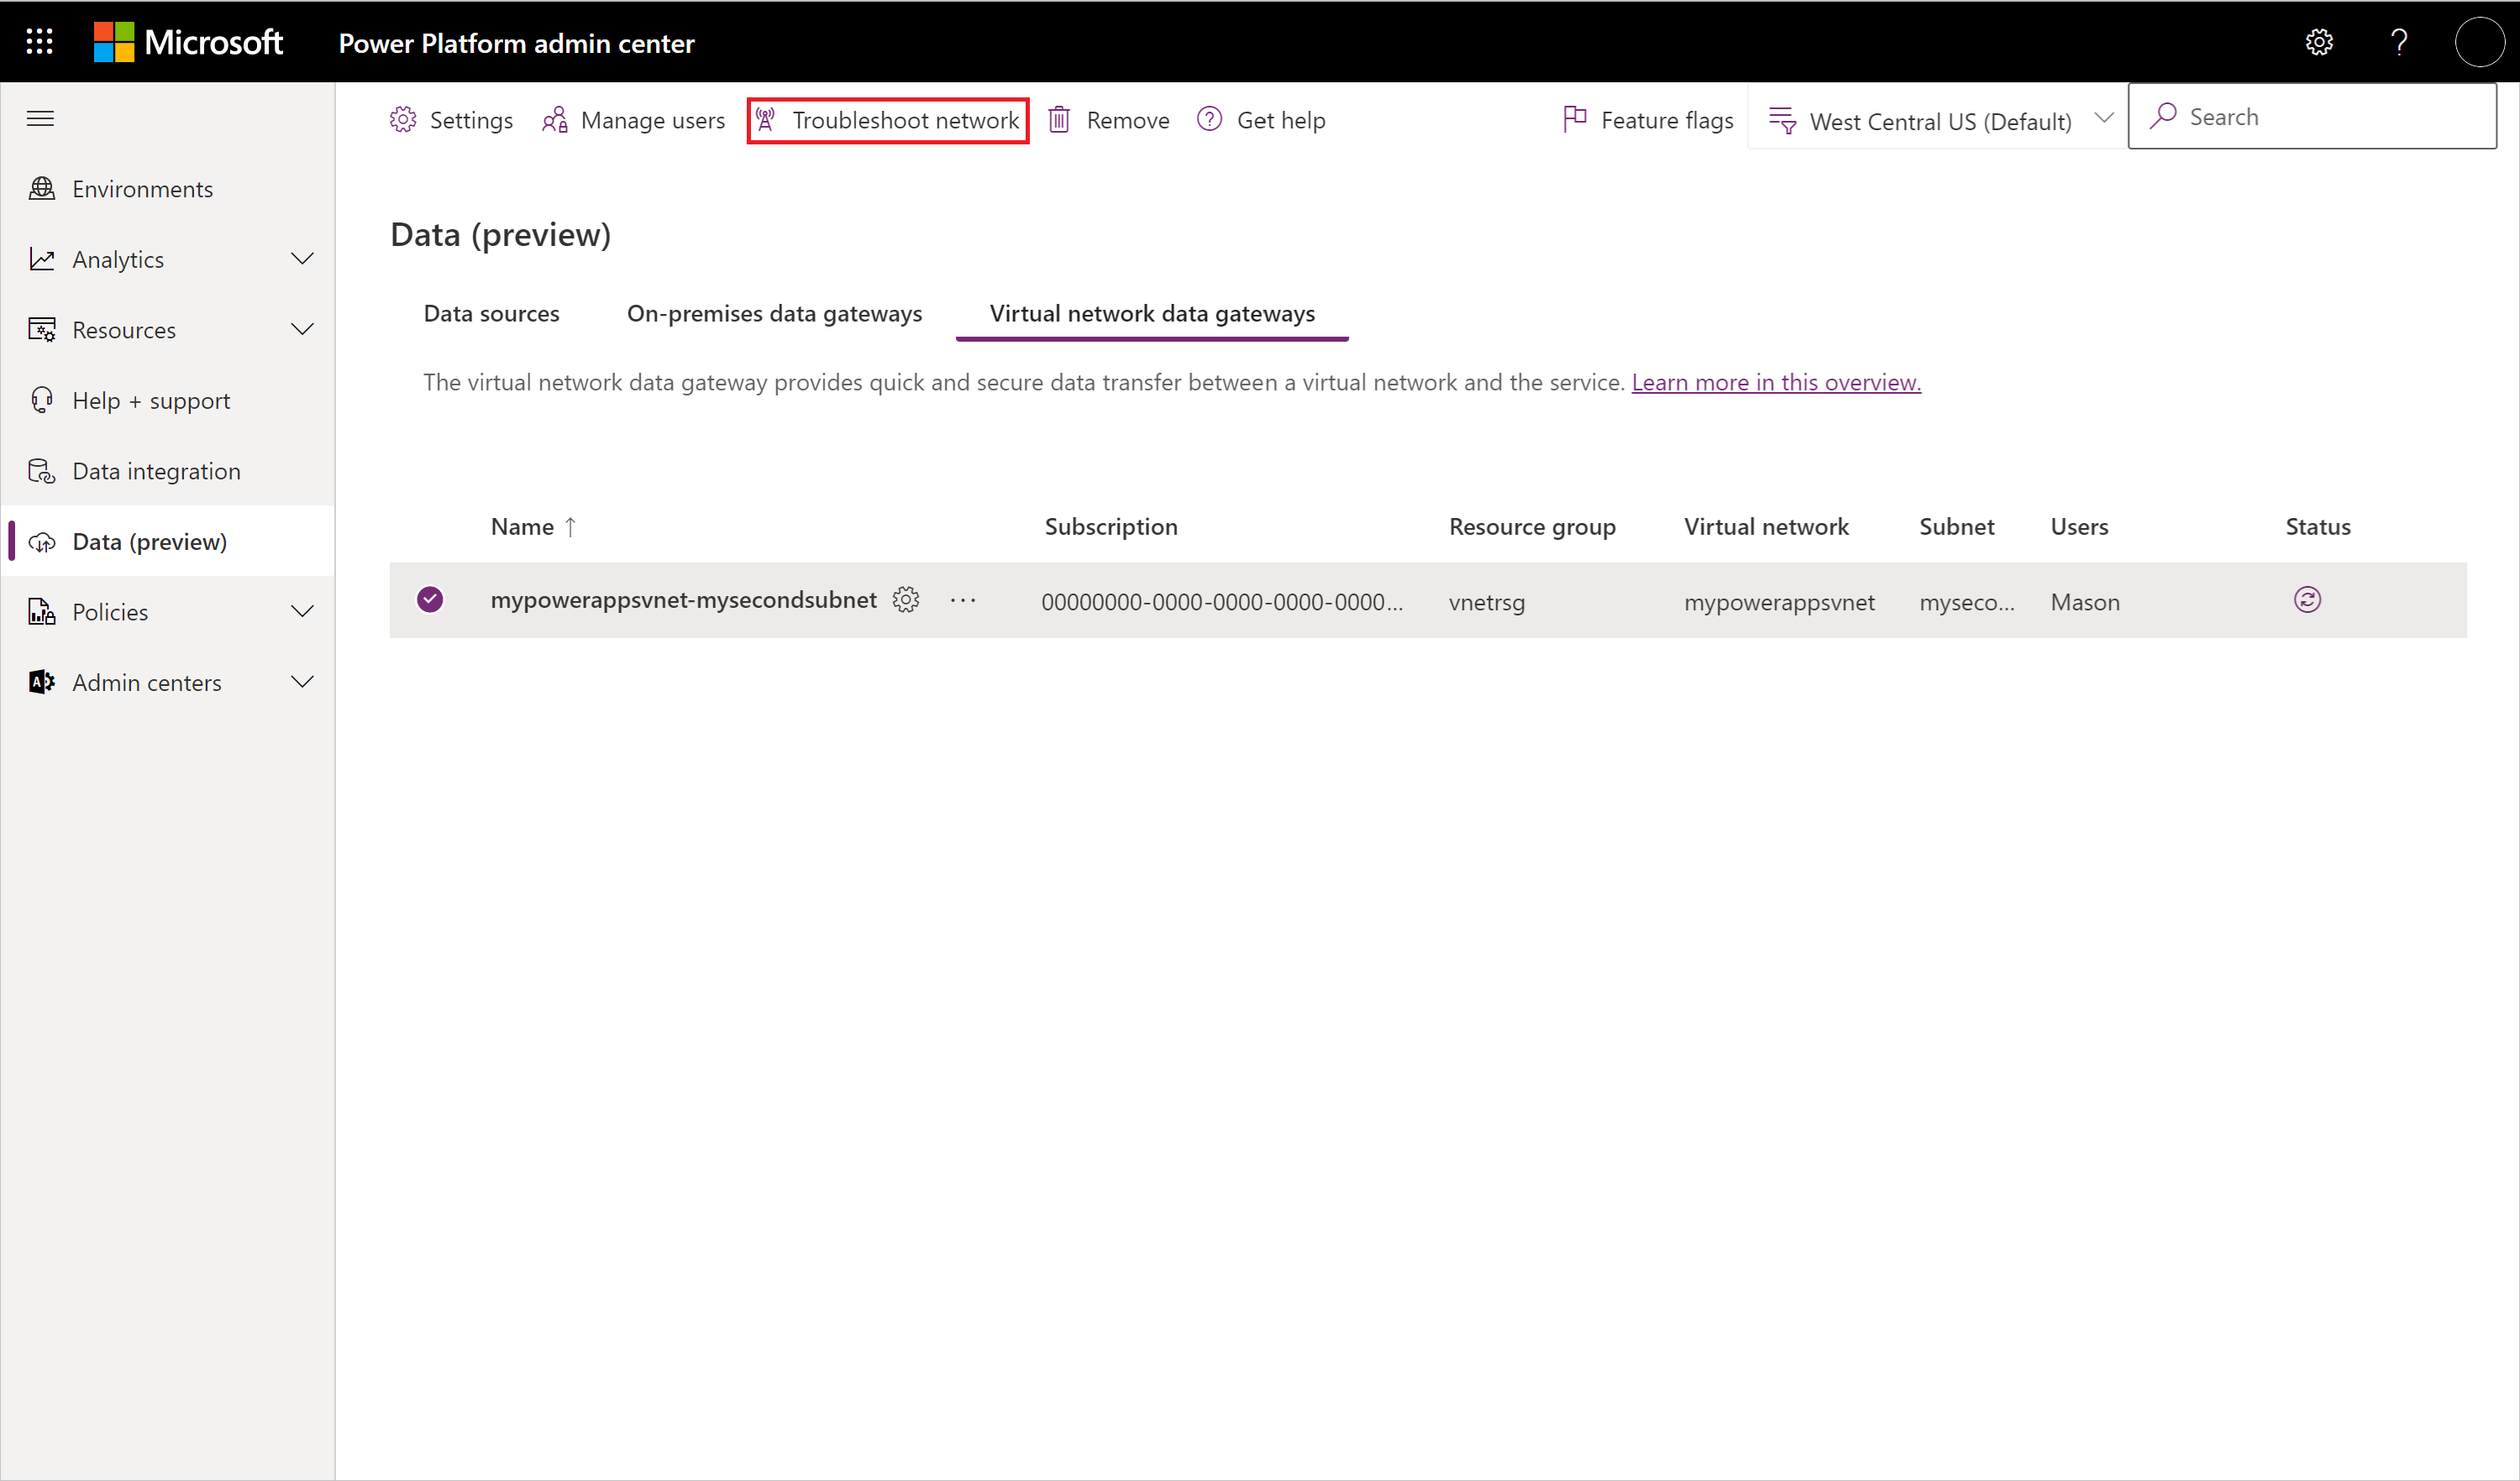Open gear settings for mypowerappsvnet-mysecondsubnet row

(x=906, y=599)
